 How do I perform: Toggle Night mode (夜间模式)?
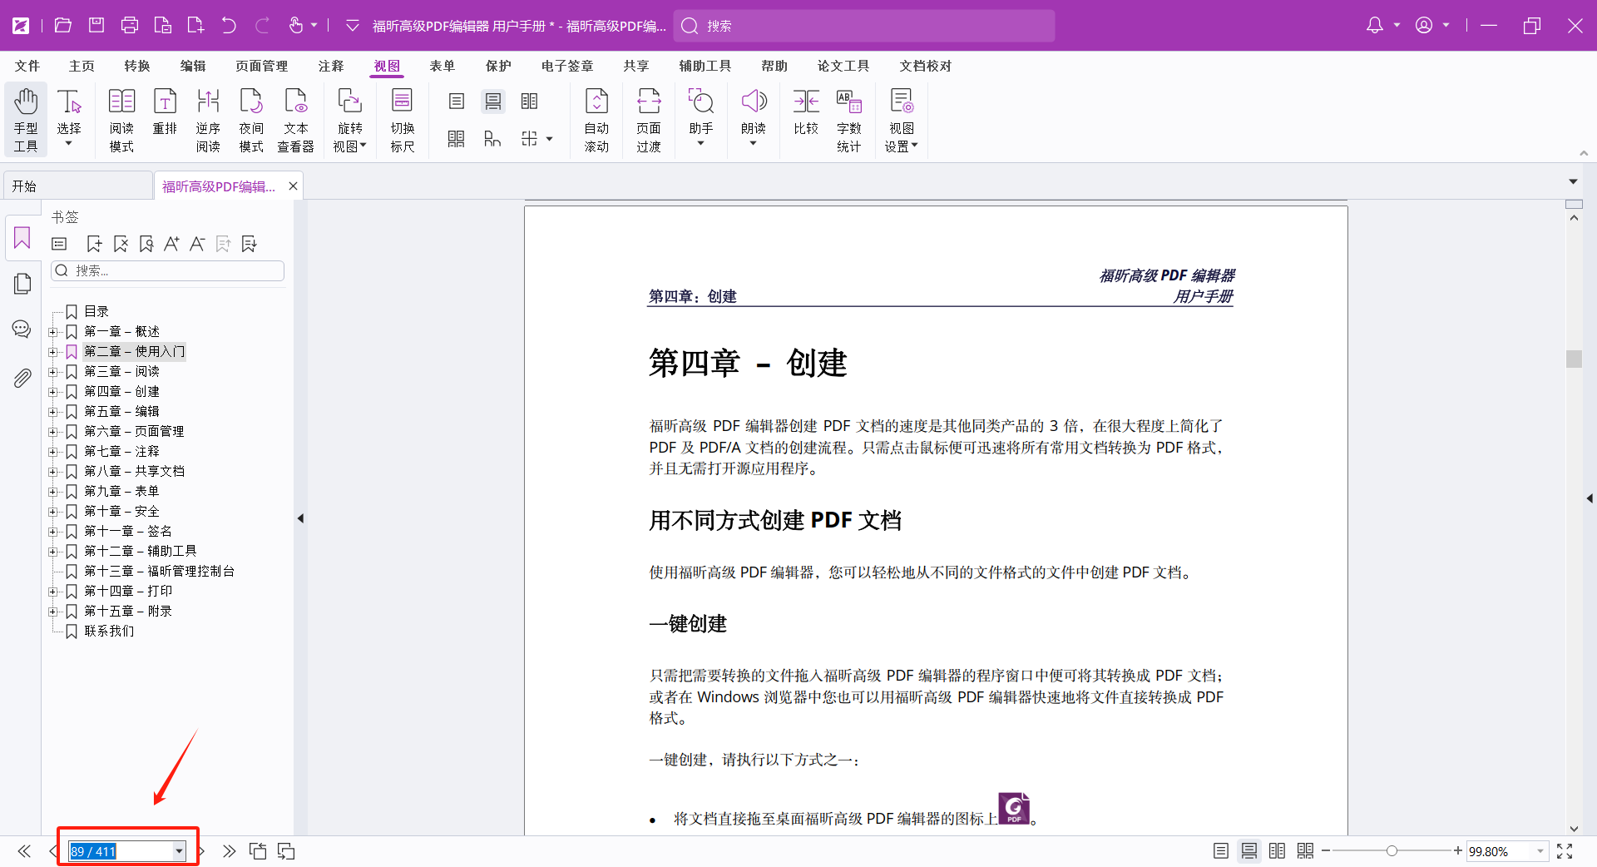pos(251,120)
